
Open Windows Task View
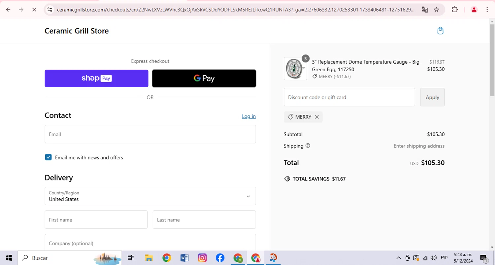(131, 258)
